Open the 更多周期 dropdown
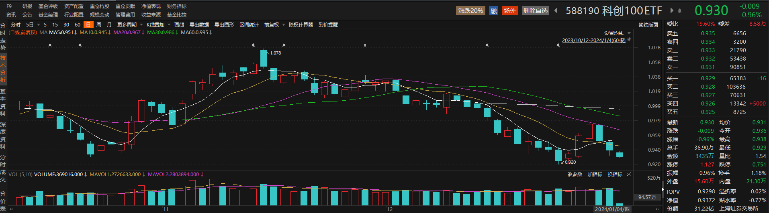The width and height of the screenshot is (769, 213). point(129,25)
